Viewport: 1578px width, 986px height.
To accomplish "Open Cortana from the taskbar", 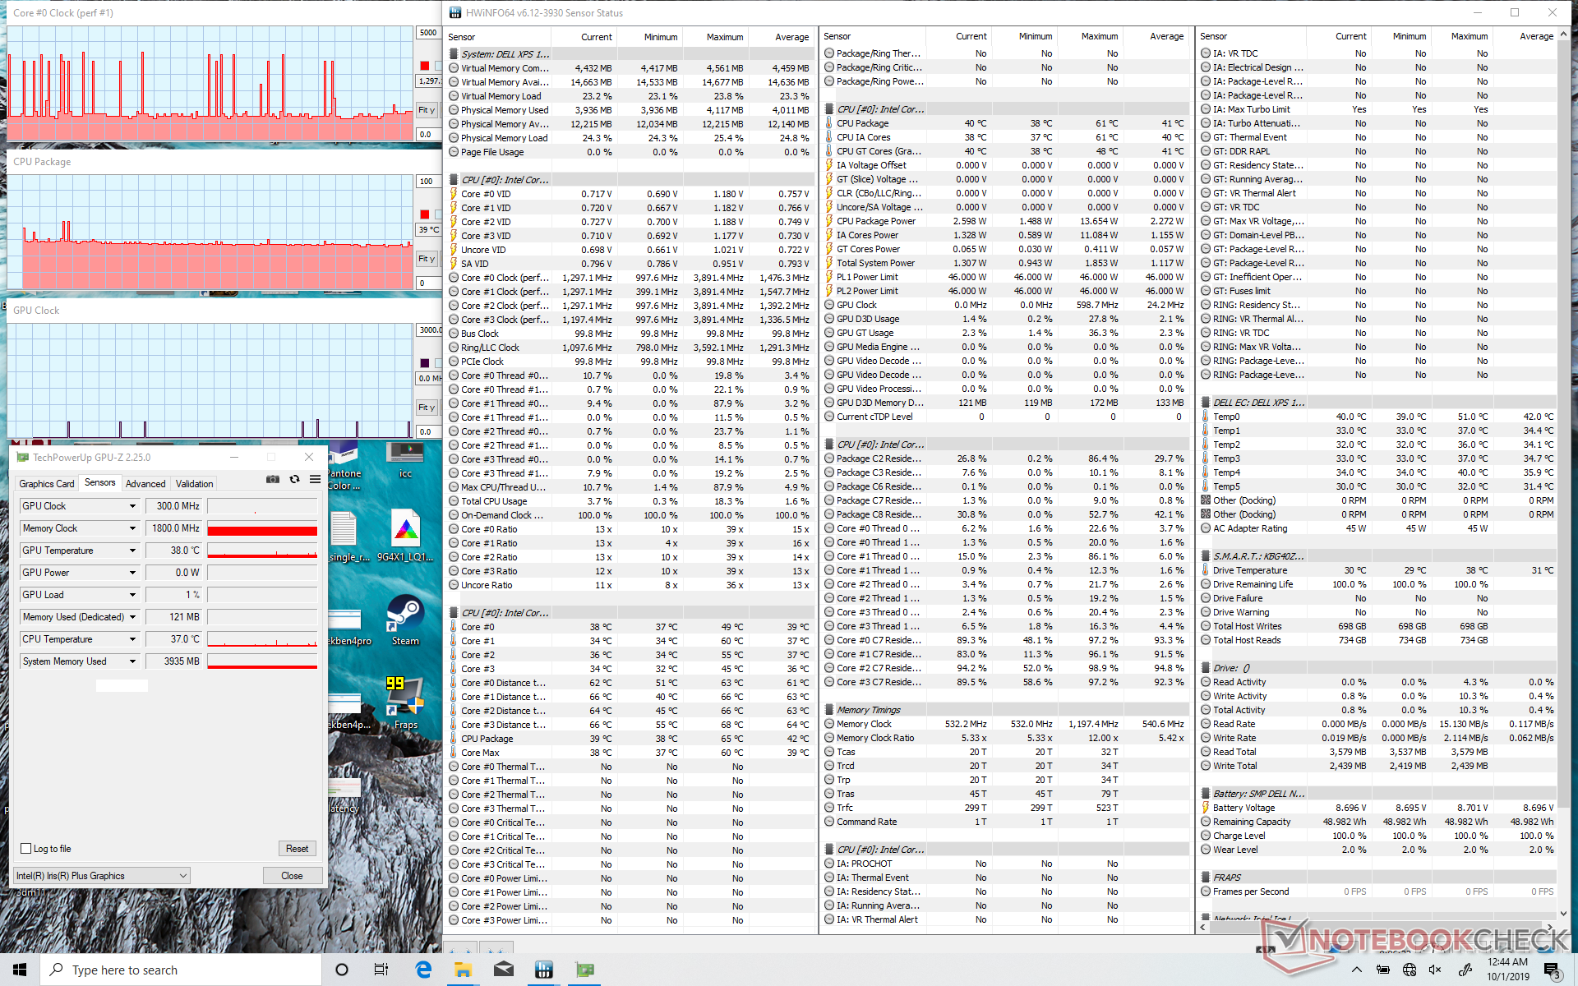I will [342, 970].
